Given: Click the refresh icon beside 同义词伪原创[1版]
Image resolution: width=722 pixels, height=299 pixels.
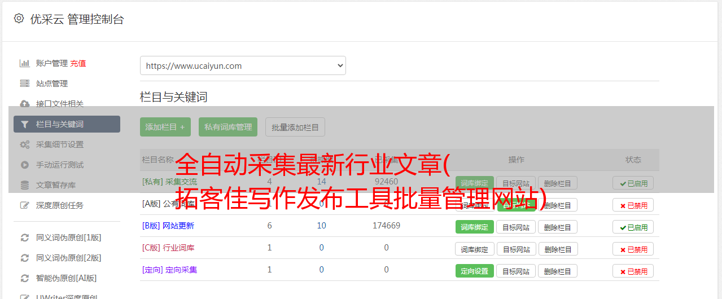Looking at the screenshot, I should click(24, 238).
